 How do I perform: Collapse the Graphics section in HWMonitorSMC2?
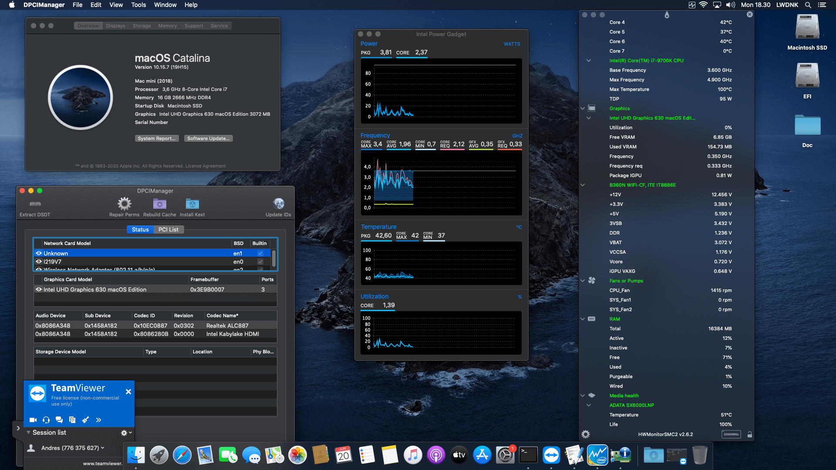pyautogui.click(x=583, y=108)
